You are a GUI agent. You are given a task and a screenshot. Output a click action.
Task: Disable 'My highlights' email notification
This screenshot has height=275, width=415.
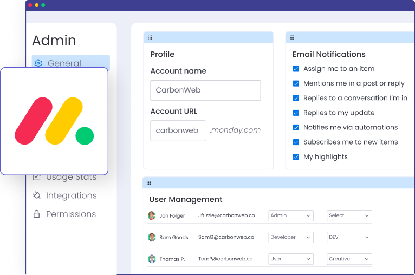tap(296, 157)
